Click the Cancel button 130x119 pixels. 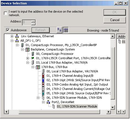click(115, 20)
